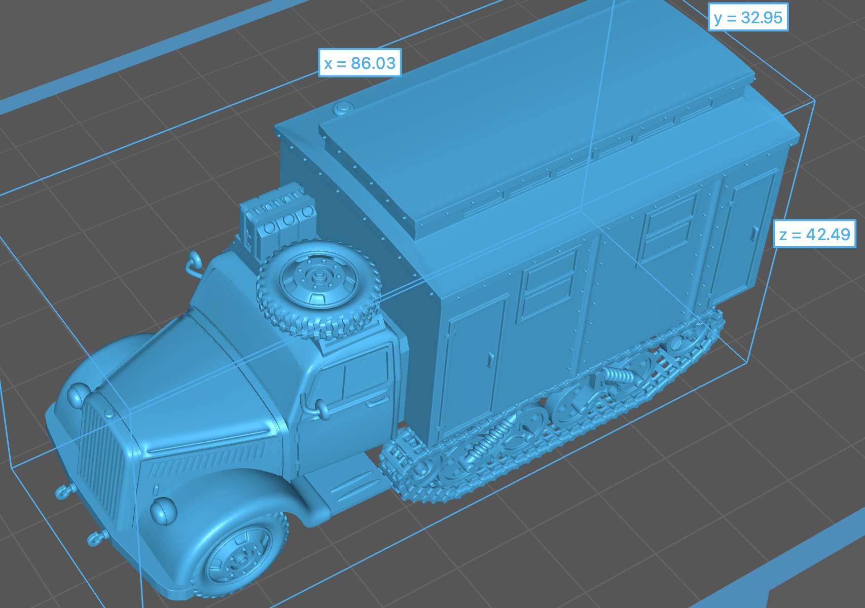The image size is (865, 608).
Task: Click the headlight on the far-side fender
Action: coord(78,395)
